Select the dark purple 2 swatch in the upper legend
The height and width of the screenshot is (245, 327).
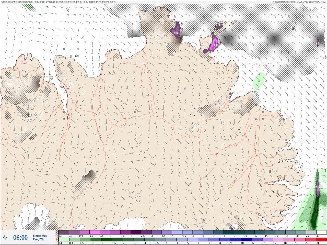coord(136,232)
